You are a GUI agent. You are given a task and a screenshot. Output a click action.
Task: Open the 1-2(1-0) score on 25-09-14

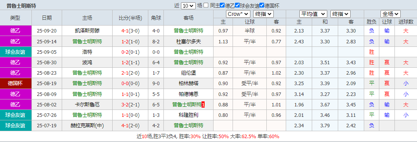click(130, 41)
